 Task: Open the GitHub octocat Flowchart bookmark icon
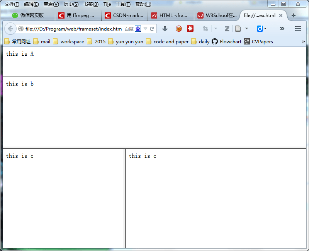click(x=215, y=41)
